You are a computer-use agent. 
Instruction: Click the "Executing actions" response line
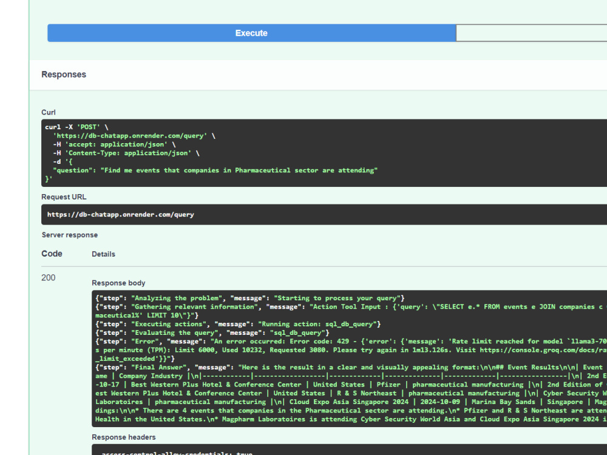tap(238, 324)
